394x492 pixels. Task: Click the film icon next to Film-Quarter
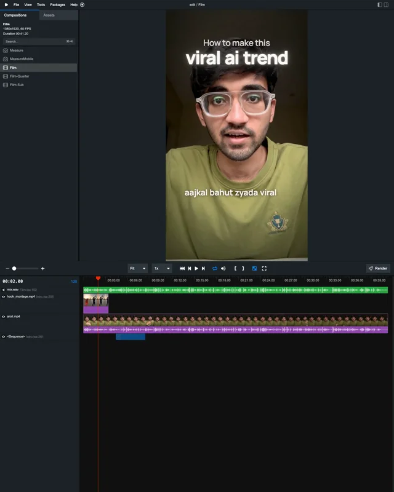pos(6,76)
